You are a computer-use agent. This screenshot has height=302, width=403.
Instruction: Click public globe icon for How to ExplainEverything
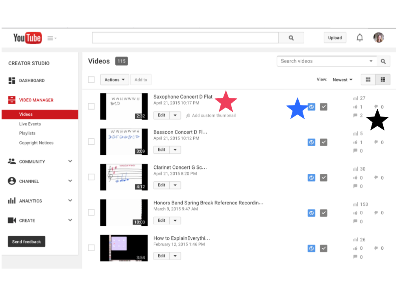[x=312, y=249]
